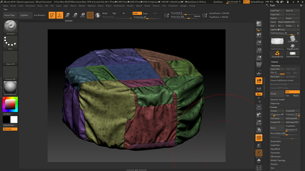Click the Load Tool button
Screen dimensions: 305x171
point(277,11)
